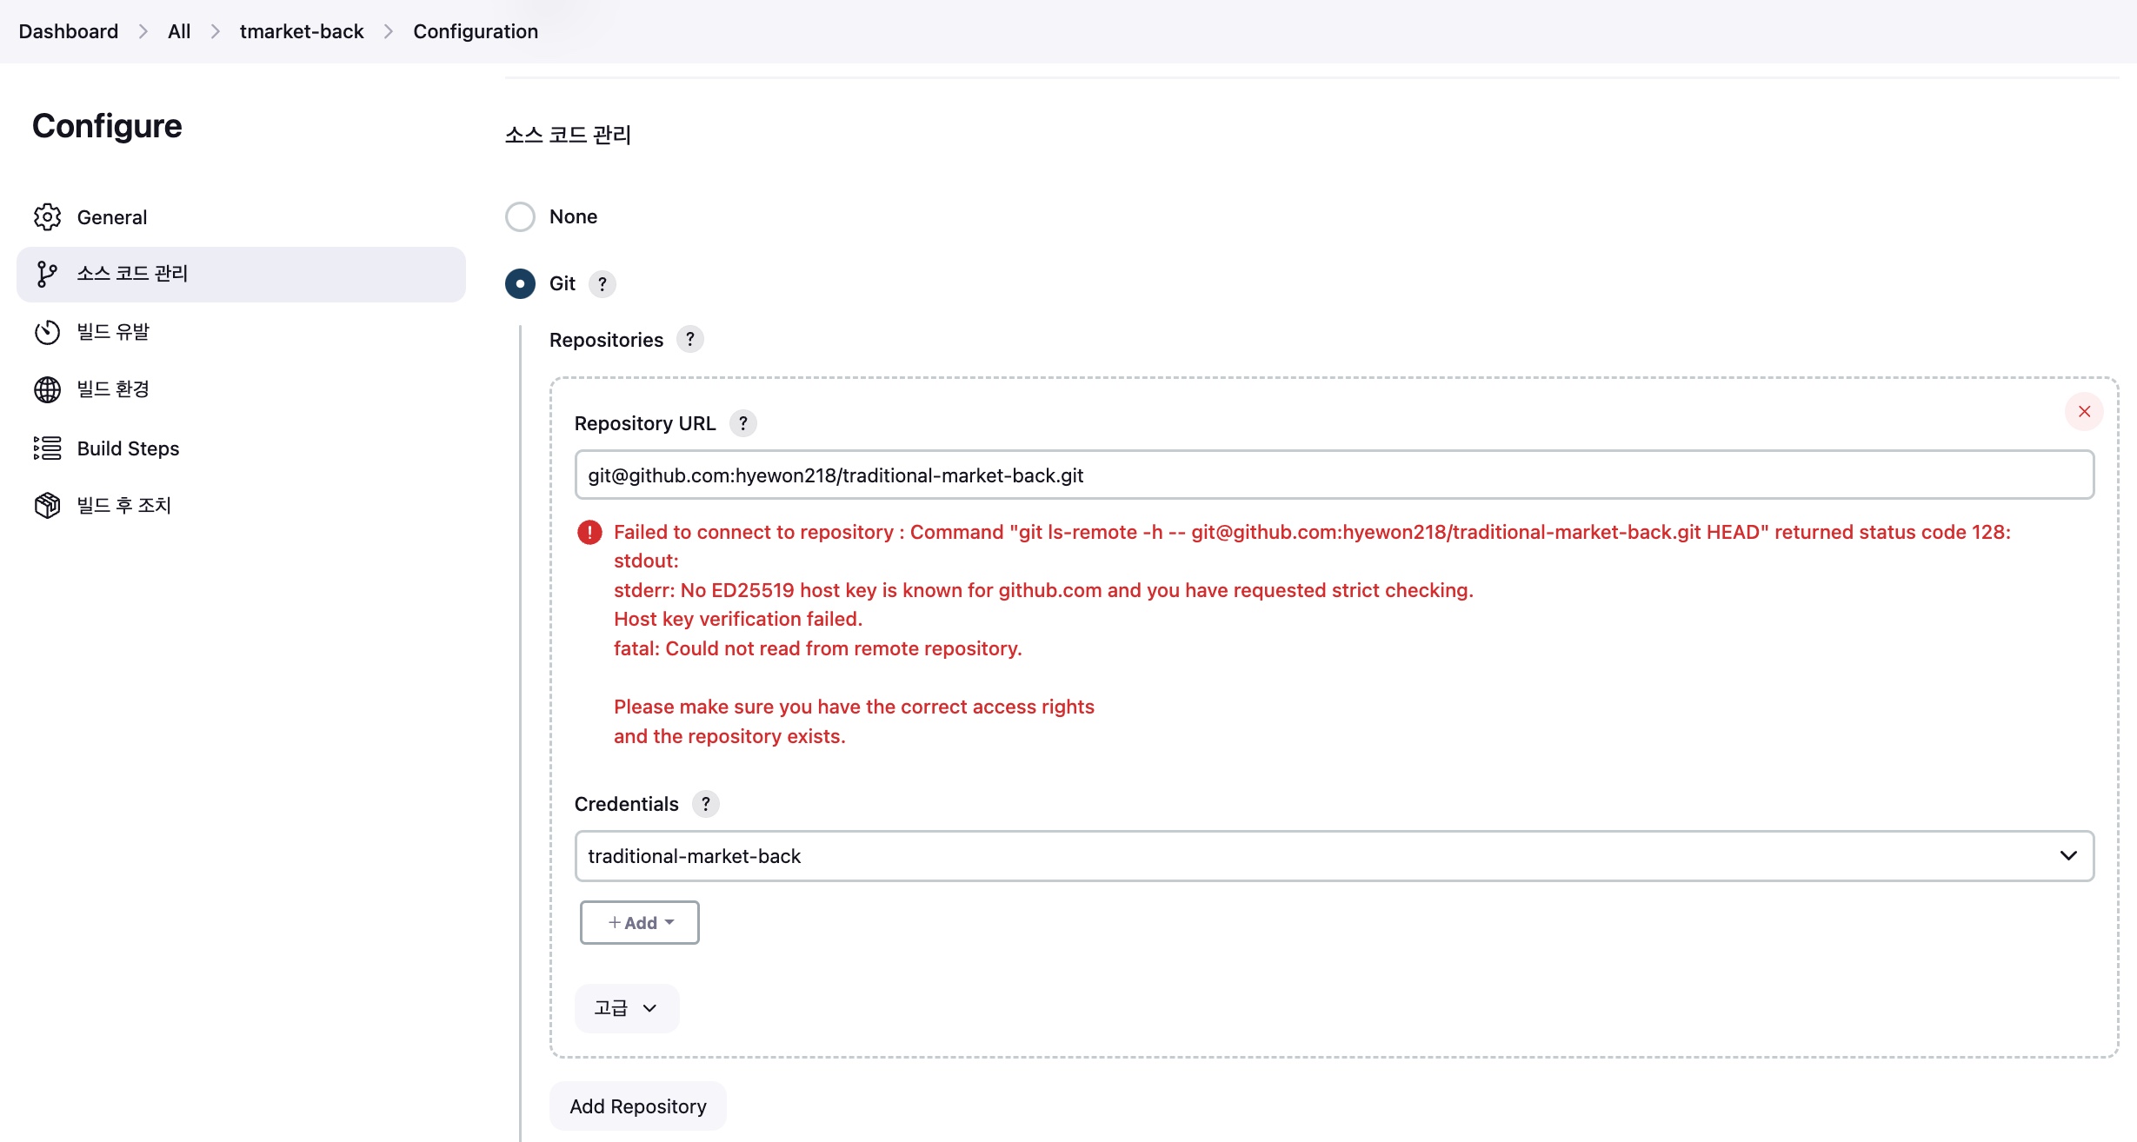Expand the 고급 advanced options
Image resolution: width=2137 pixels, height=1142 pixels.
[x=627, y=1008]
